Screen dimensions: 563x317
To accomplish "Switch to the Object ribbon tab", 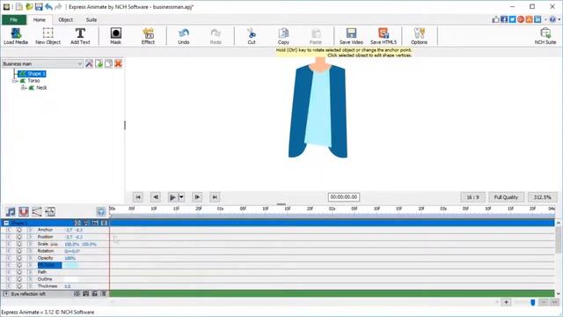I will coord(66,19).
